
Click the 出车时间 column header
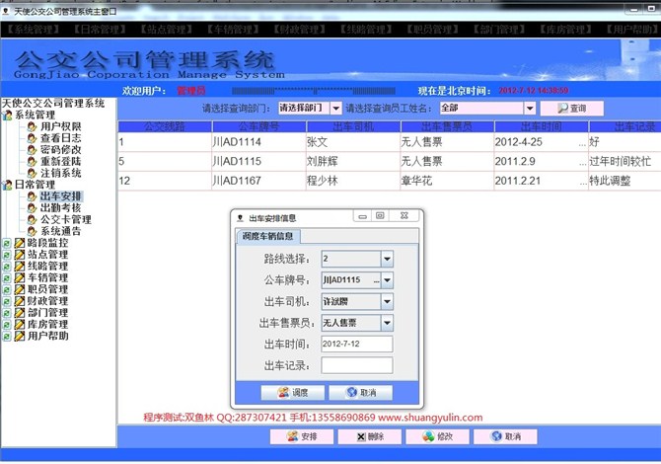coord(542,126)
